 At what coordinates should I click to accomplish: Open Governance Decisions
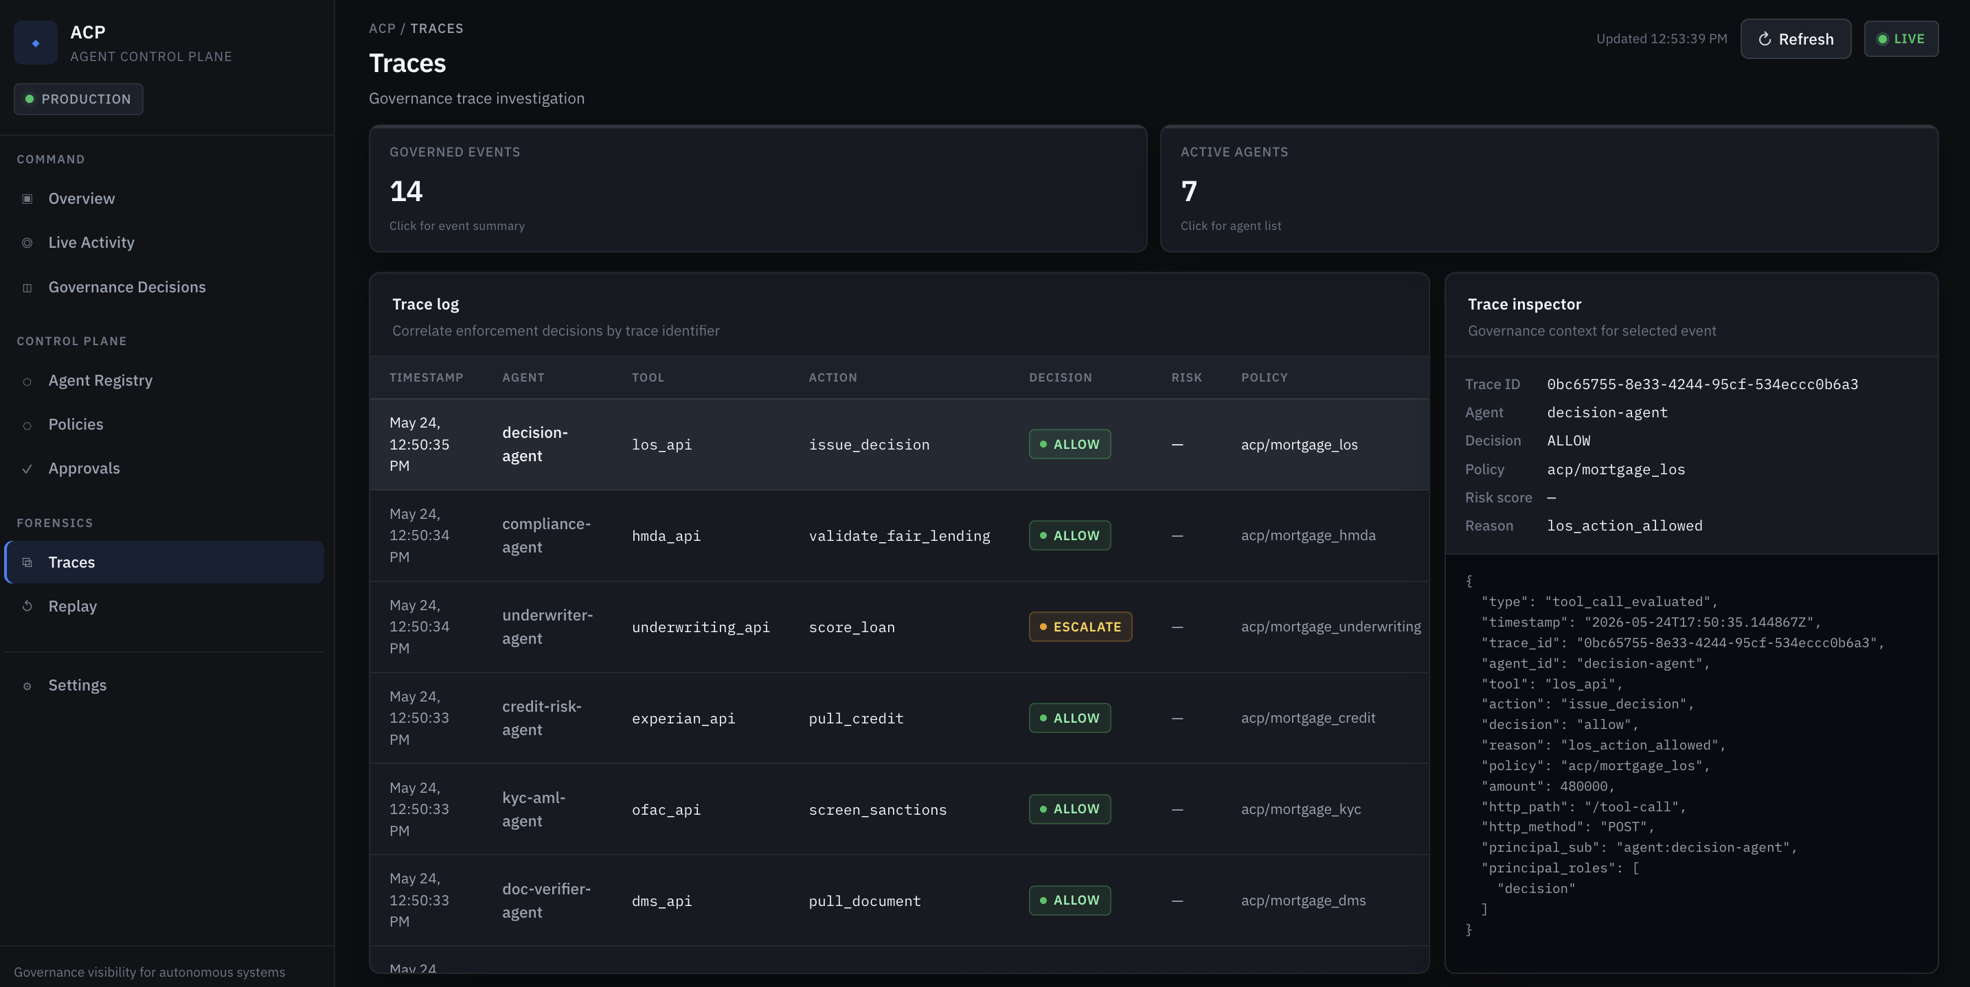pos(164,287)
